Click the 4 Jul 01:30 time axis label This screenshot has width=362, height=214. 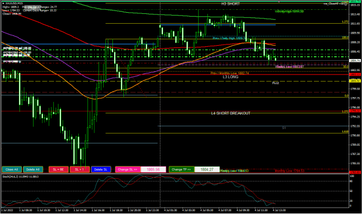pyautogui.click(x=171, y=211)
